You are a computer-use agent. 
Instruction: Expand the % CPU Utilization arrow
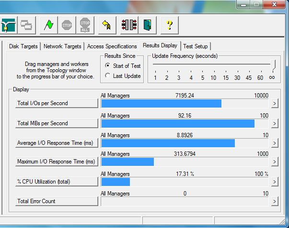(275, 182)
